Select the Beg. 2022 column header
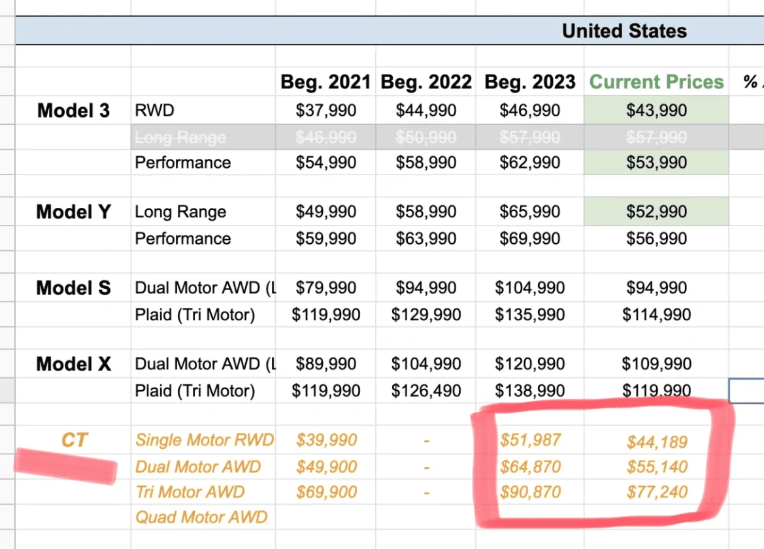Viewport: 764px width, 549px height. coord(426,82)
